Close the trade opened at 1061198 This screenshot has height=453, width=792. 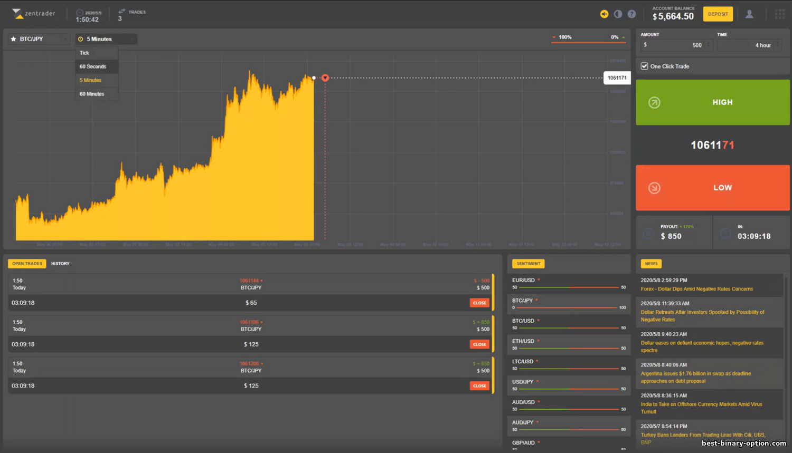pos(479,344)
